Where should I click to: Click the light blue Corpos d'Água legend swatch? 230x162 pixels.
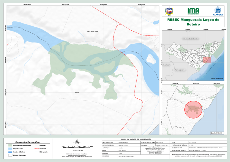[10, 149]
